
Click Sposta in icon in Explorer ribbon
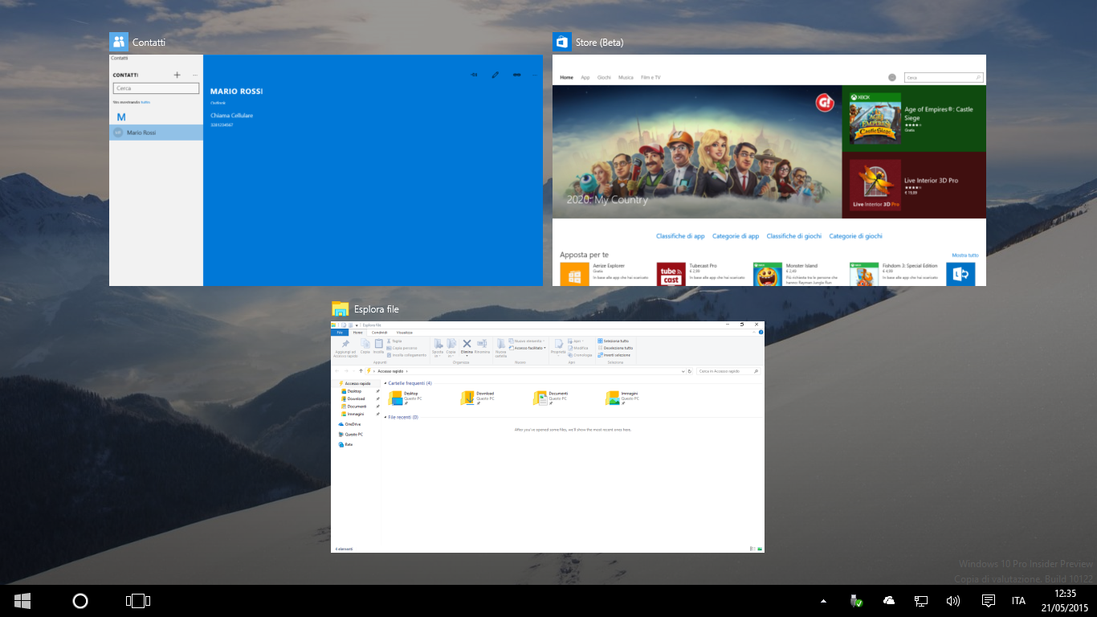click(x=438, y=344)
